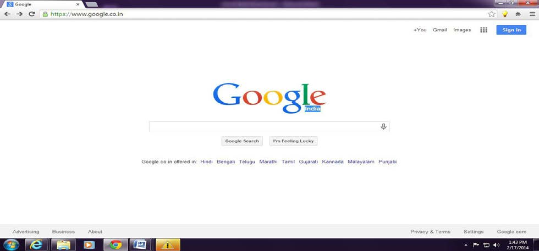Switch Google to Gujarati
Screen dimensions: 539x251
click(309, 161)
